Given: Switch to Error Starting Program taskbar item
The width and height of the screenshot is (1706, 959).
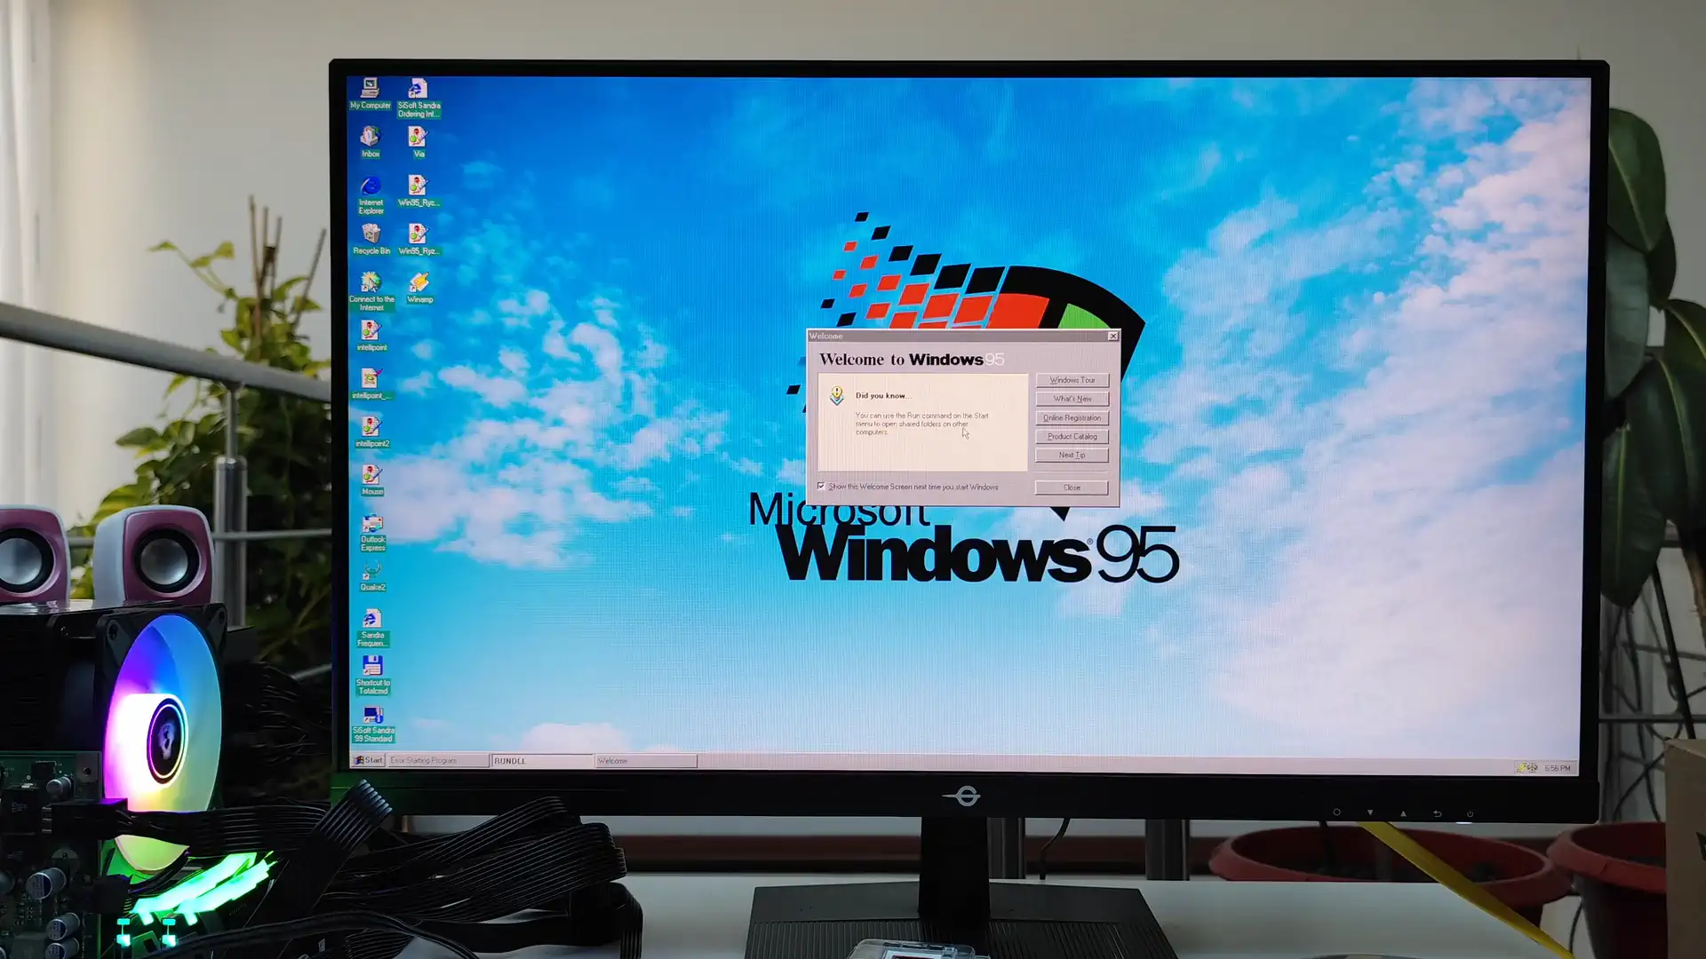Looking at the screenshot, I should (438, 760).
